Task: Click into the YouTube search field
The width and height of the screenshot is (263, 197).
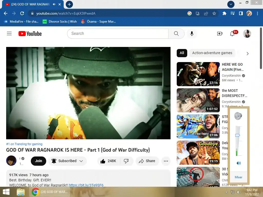Action: (118, 34)
